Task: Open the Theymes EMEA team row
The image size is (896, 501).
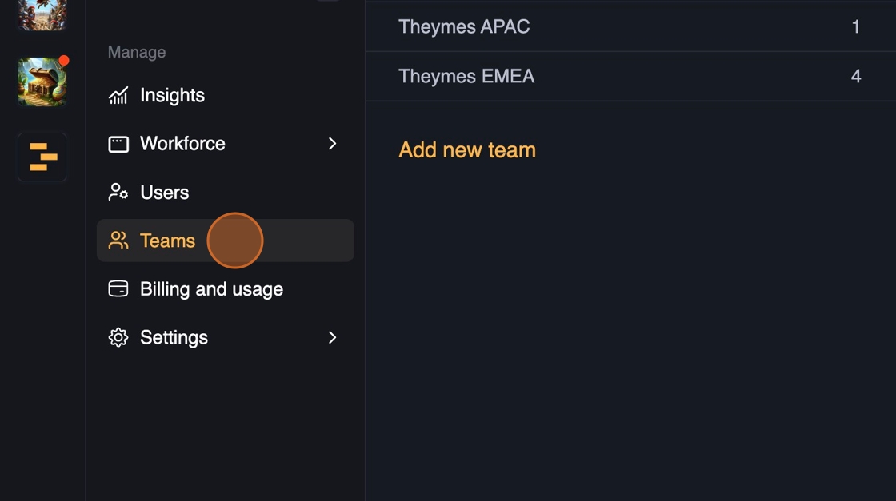Action: (466, 77)
